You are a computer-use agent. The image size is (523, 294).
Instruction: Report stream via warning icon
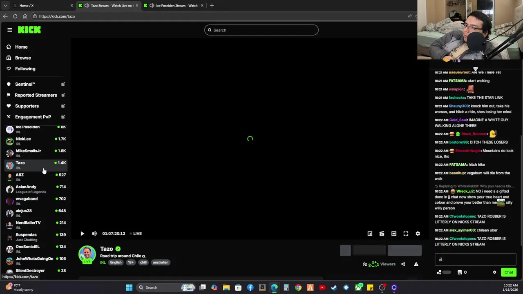point(416,264)
